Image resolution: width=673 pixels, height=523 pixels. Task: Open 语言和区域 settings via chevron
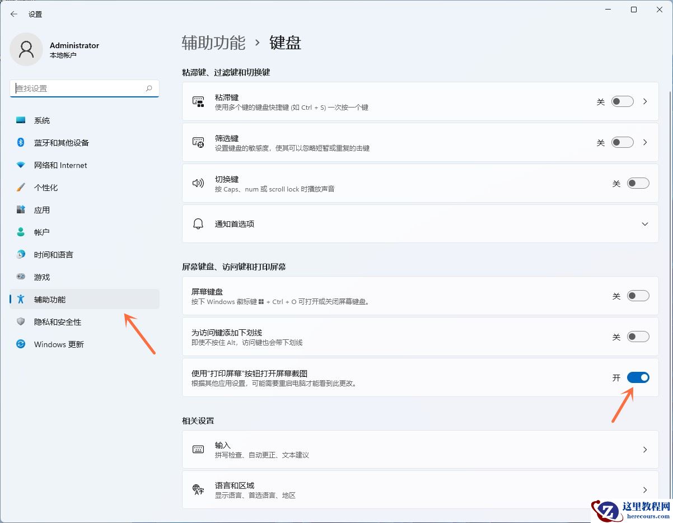644,489
